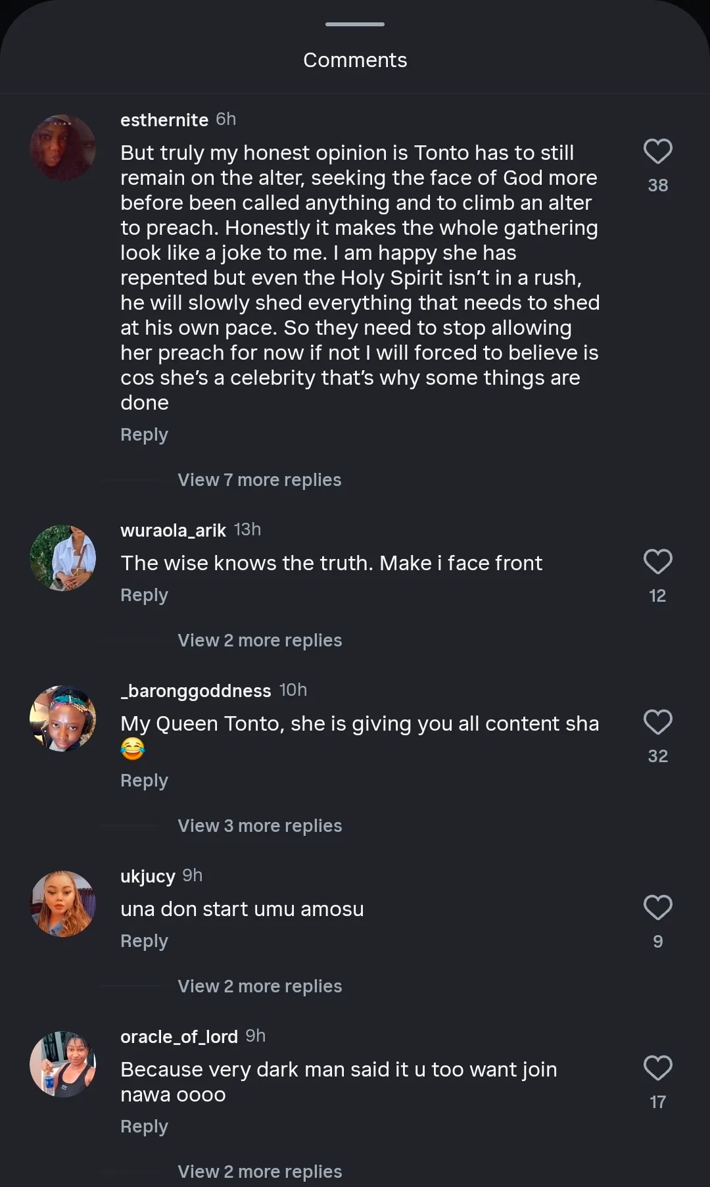Image resolution: width=710 pixels, height=1187 pixels.
Task: Show 3 more replies under _baronggoddess
Action: tap(260, 826)
